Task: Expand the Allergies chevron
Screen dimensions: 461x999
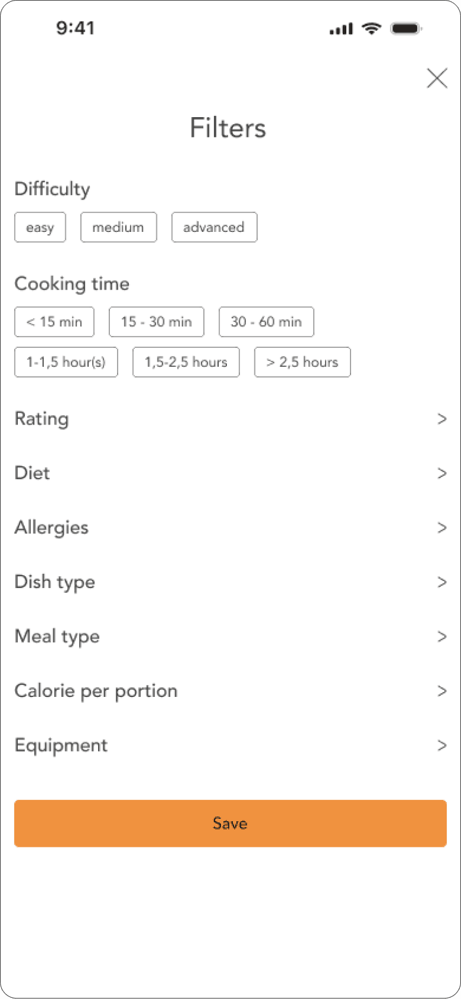Action: click(441, 527)
